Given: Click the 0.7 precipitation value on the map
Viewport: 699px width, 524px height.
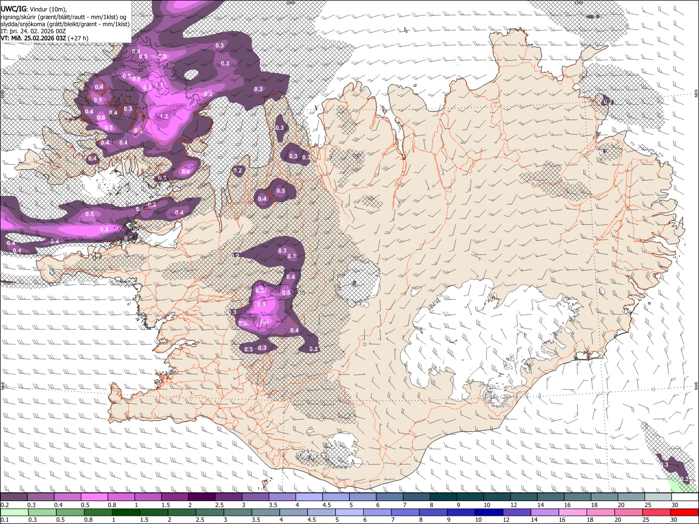Looking at the screenshot, I should click(x=109, y=128).
